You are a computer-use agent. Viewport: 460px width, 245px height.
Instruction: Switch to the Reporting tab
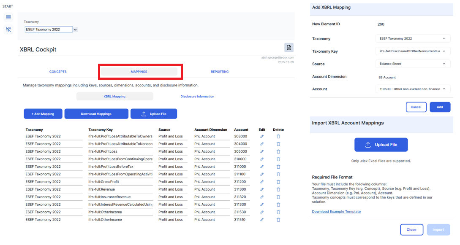click(x=220, y=72)
